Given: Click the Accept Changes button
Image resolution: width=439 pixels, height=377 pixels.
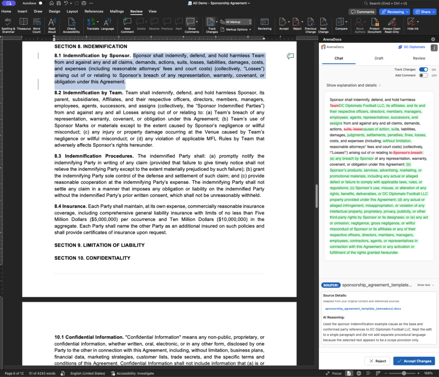Looking at the screenshot, I should click(x=414, y=361).
